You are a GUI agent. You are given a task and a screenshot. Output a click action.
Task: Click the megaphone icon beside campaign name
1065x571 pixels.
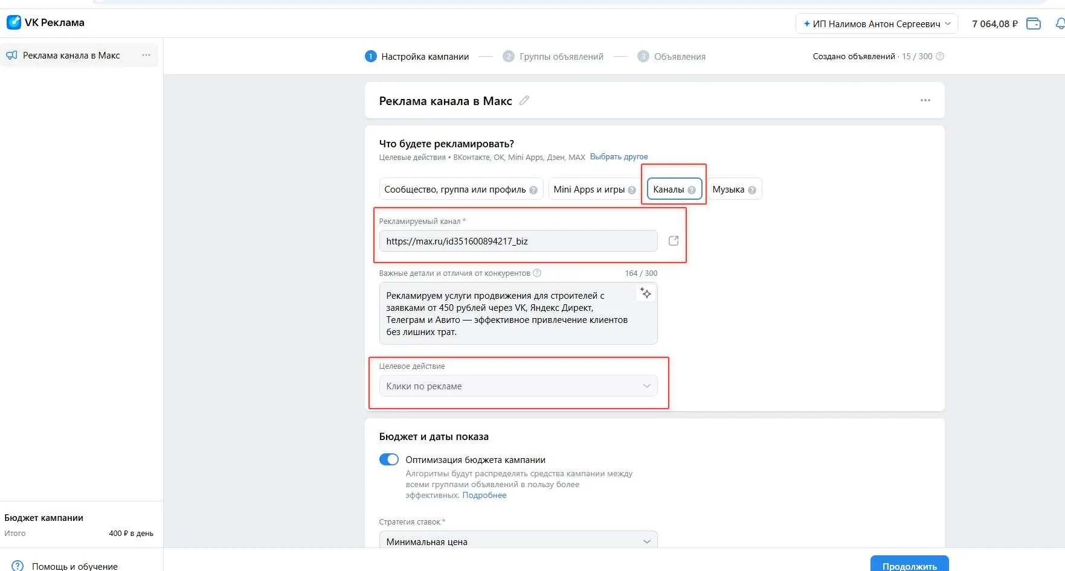11,56
